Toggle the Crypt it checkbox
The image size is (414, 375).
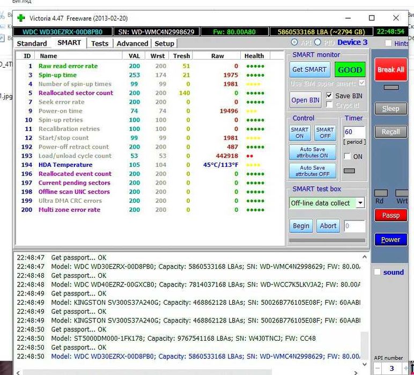click(x=329, y=105)
